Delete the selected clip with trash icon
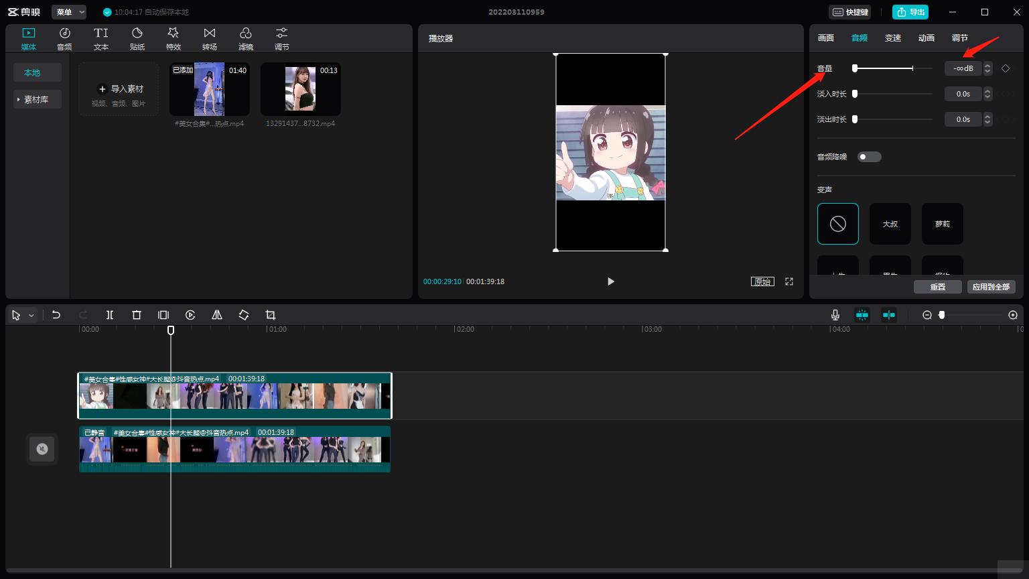1029x579 pixels. point(137,315)
